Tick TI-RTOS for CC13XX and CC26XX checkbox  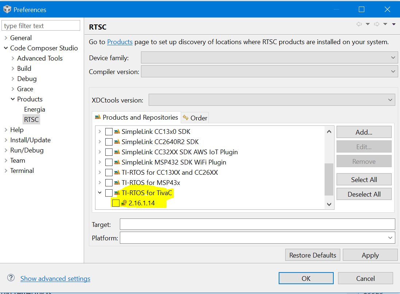click(x=109, y=173)
